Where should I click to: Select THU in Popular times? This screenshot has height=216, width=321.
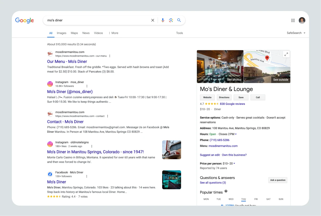[244, 199]
